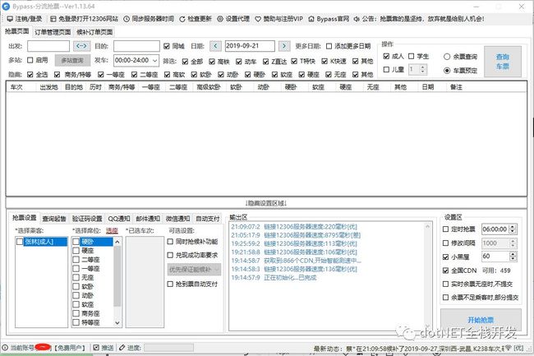
Task: Click the 车次 column header
Action: tap(16, 87)
